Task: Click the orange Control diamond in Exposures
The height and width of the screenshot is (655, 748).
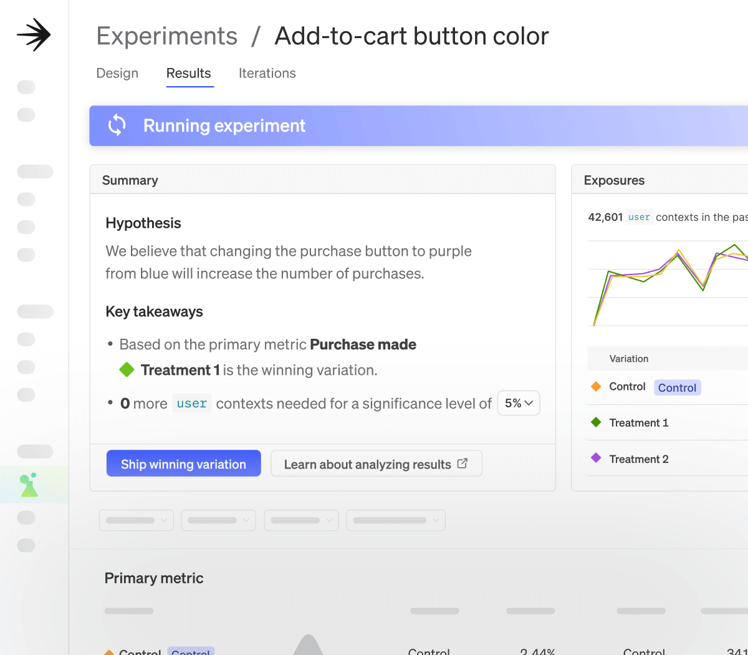Action: 596,387
